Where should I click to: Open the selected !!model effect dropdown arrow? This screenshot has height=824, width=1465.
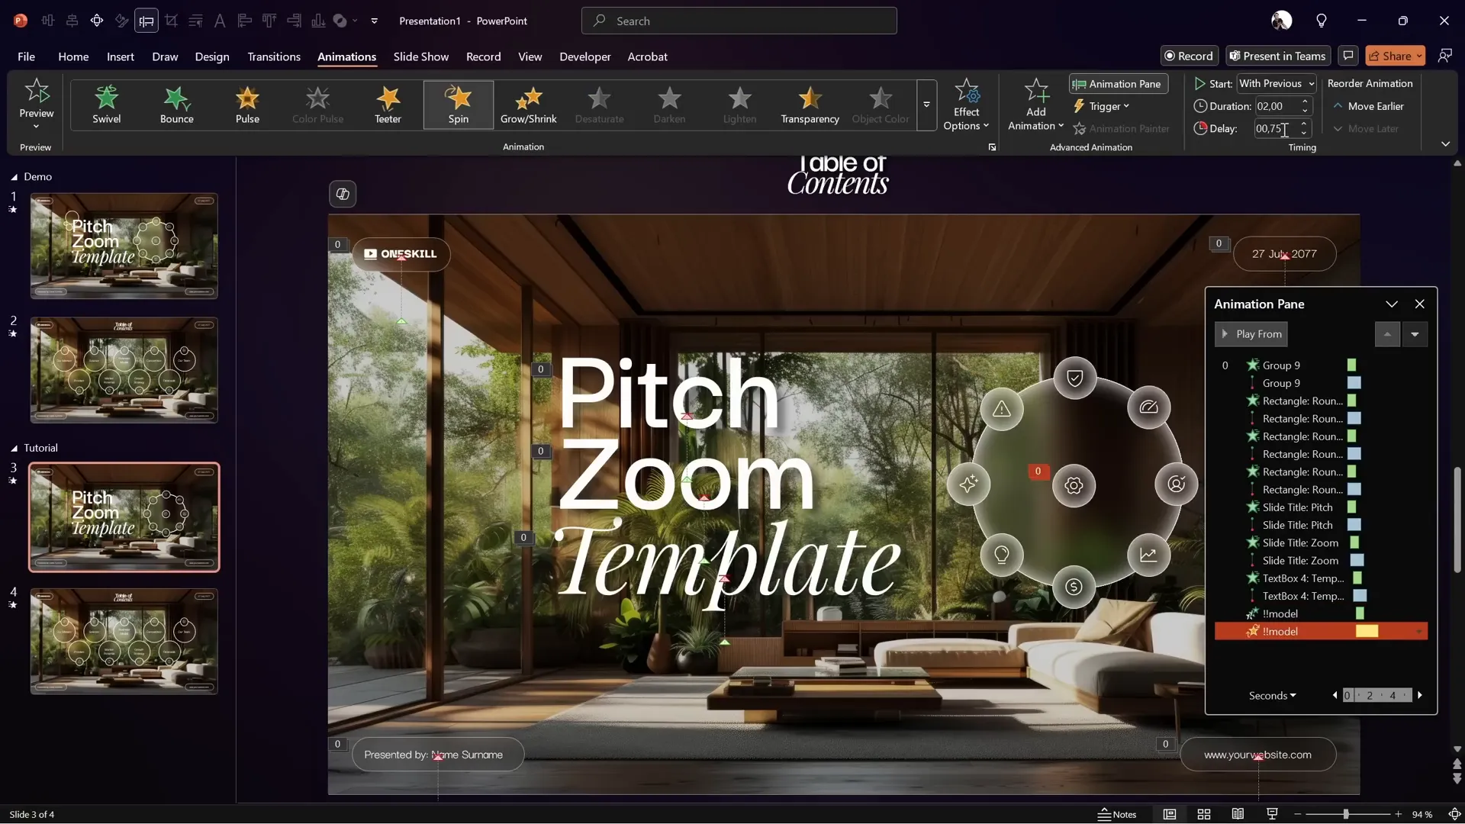[1418, 632]
